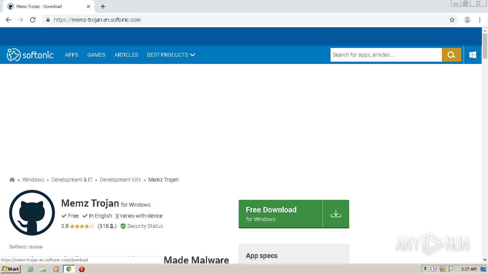The height and width of the screenshot is (274, 488).
Task: Focus the Search for apps, articles field
Action: tap(386, 55)
